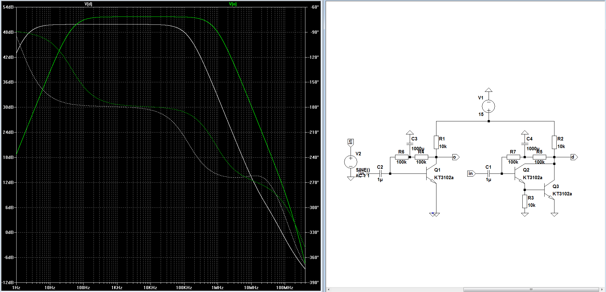Click resistor R4 symbol

[421, 157]
